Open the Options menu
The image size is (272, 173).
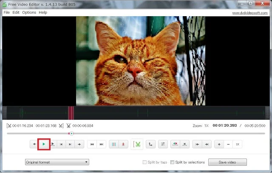pos(29,12)
